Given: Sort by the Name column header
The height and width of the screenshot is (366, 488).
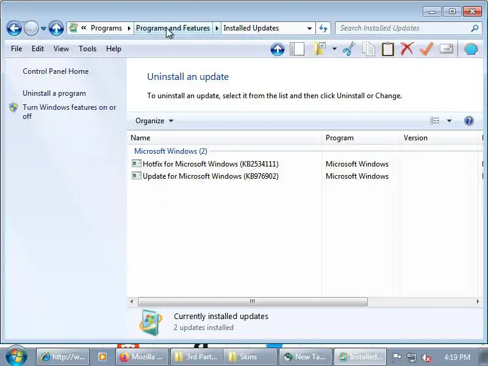Looking at the screenshot, I should (x=224, y=138).
